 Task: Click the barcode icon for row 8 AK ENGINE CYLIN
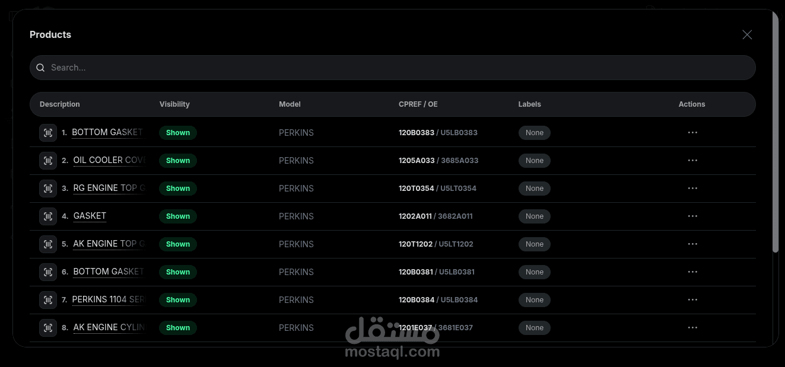[x=48, y=328]
